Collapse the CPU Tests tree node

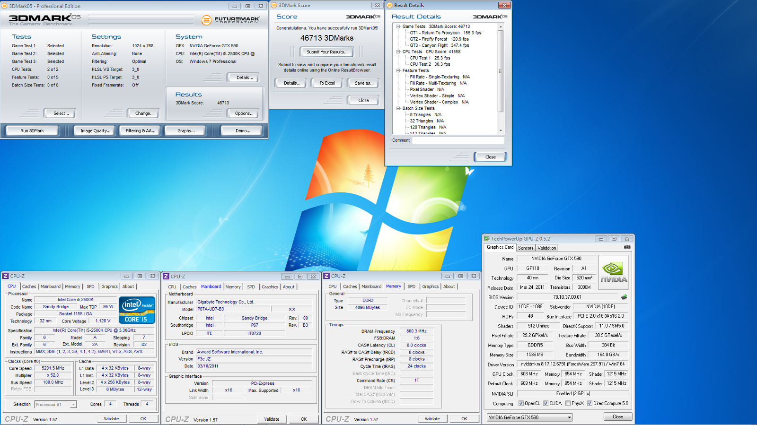point(398,52)
